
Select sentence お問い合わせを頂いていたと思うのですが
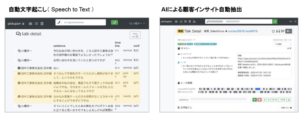click(79, 60)
